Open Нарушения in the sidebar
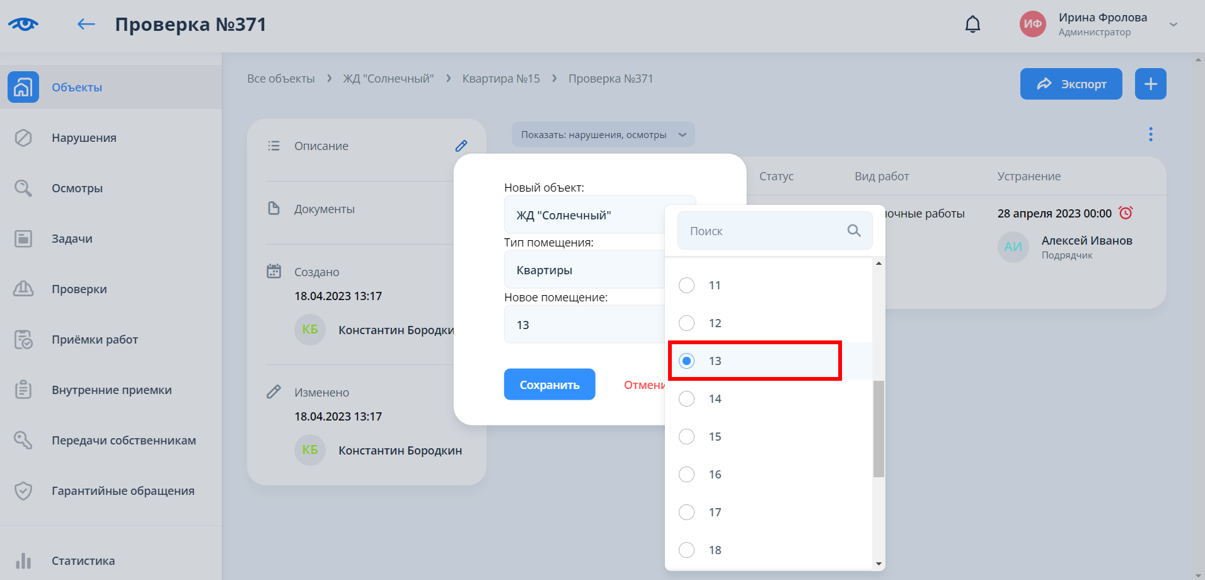Viewport: 1205px width, 580px height. [x=84, y=137]
